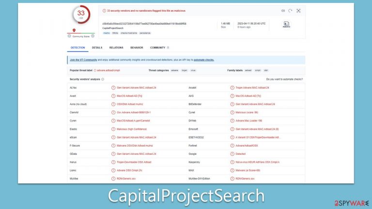The height and width of the screenshot is (209, 372).
Task: Click the macho file tag
Action: [x=107, y=33]
